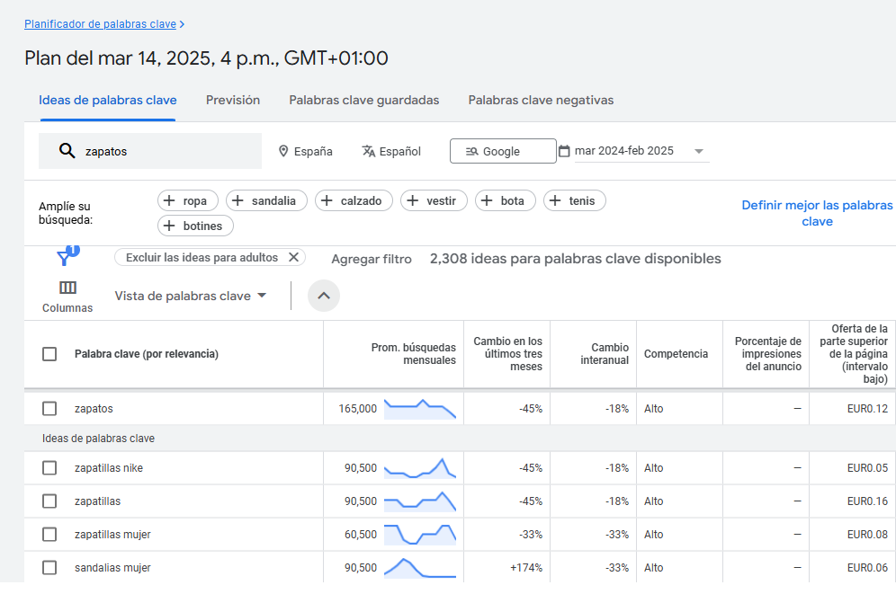Open the date range dropdown arrow

coord(698,151)
